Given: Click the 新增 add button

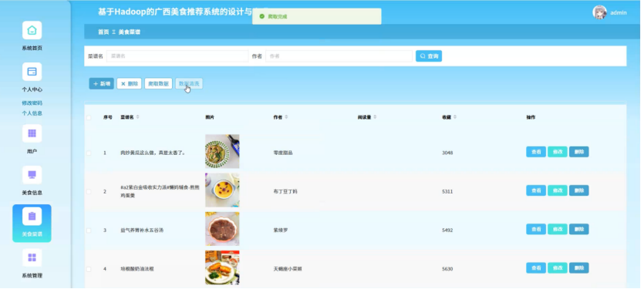Looking at the screenshot, I should [x=101, y=84].
